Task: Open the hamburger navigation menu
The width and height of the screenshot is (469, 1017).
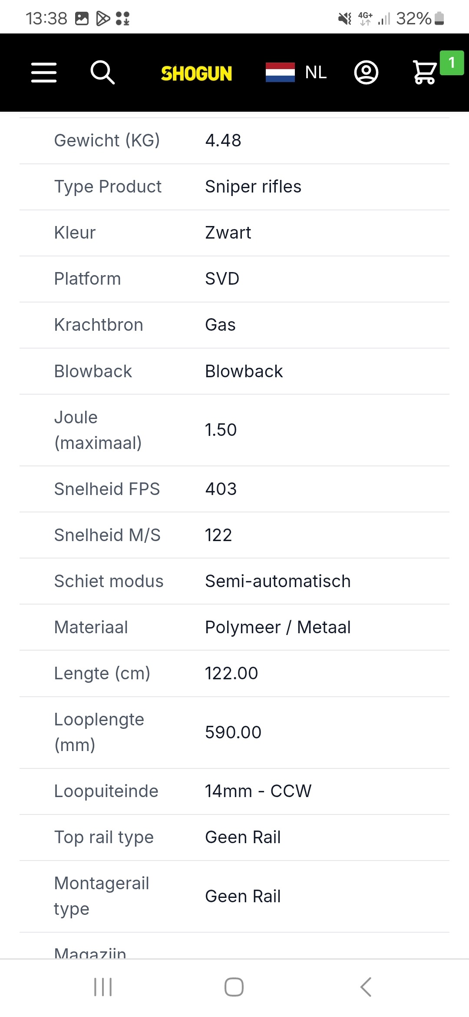Action: click(44, 72)
